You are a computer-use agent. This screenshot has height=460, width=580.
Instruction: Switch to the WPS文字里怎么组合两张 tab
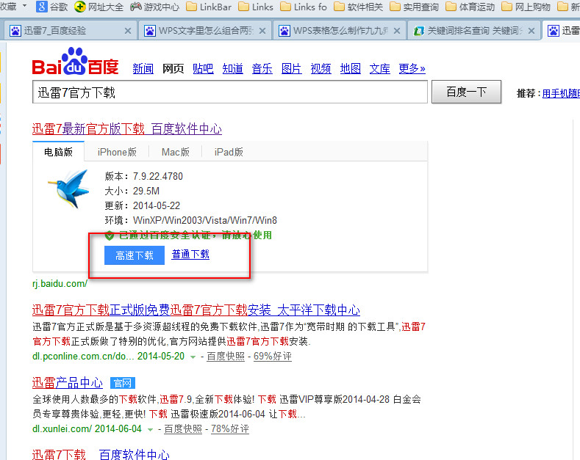click(204, 30)
